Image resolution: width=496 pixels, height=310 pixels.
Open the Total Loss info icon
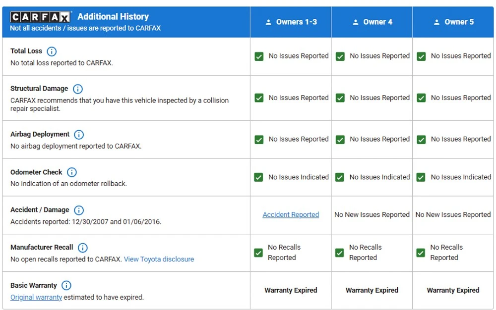coord(52,51)
